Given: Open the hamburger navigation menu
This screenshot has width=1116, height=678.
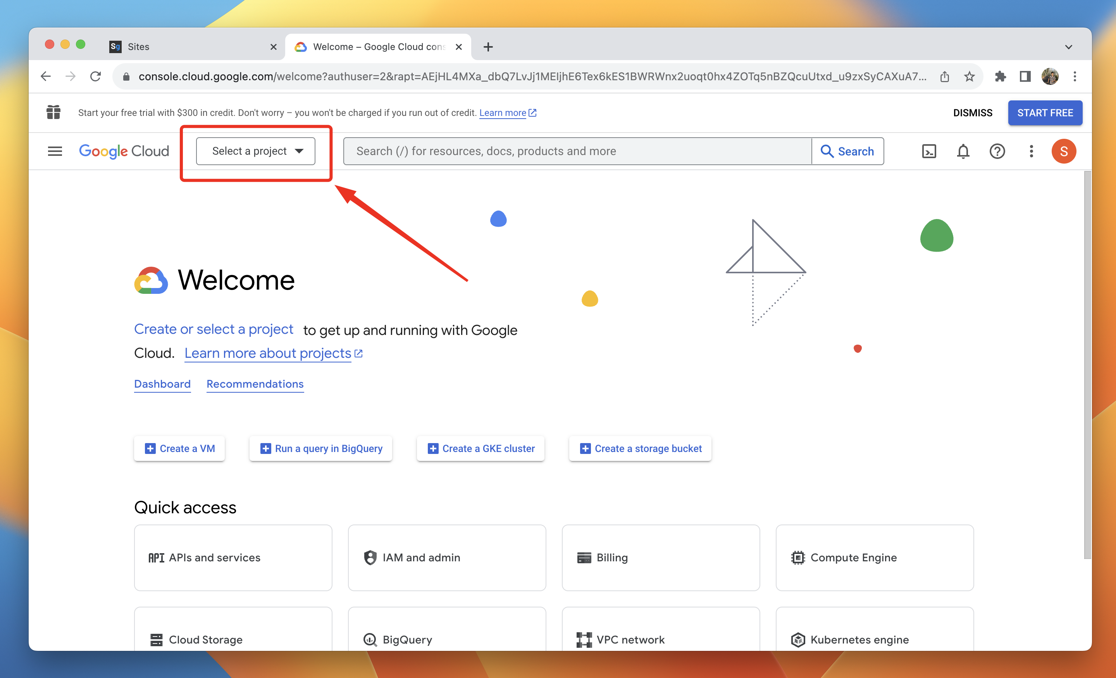Looking at the screenshot, I should click(55, 151).
